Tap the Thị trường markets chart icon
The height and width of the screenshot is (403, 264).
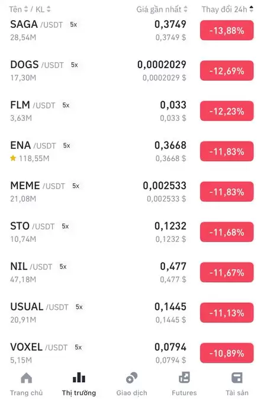pos(79,378)
